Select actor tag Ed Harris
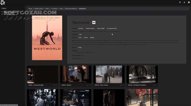This screenshot has width=191, height=106. point(81,29)
